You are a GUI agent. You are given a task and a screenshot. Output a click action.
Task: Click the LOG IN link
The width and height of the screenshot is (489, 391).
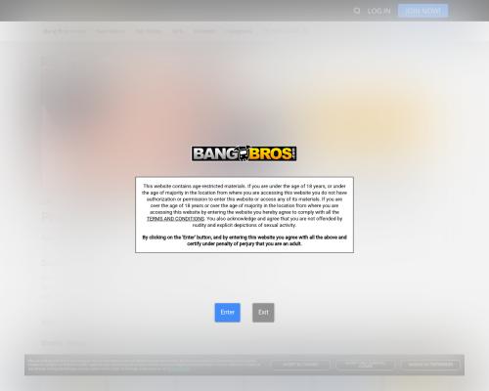[x=378, y=11]
